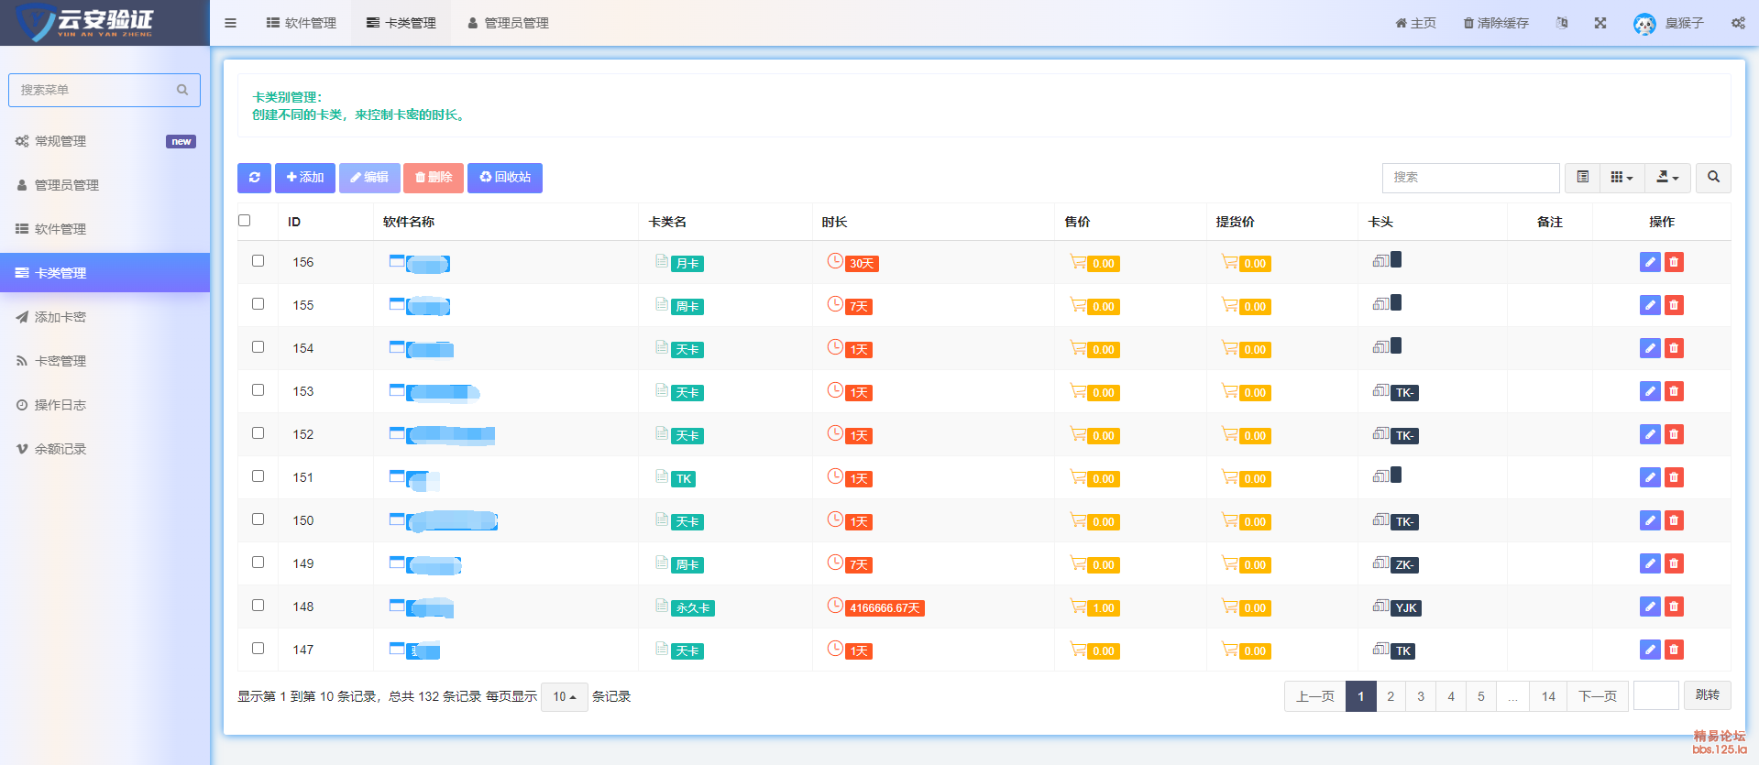Open 卡密管理 in the sidebar menu
1759x765 pixels.
click(x=60, y=361)
